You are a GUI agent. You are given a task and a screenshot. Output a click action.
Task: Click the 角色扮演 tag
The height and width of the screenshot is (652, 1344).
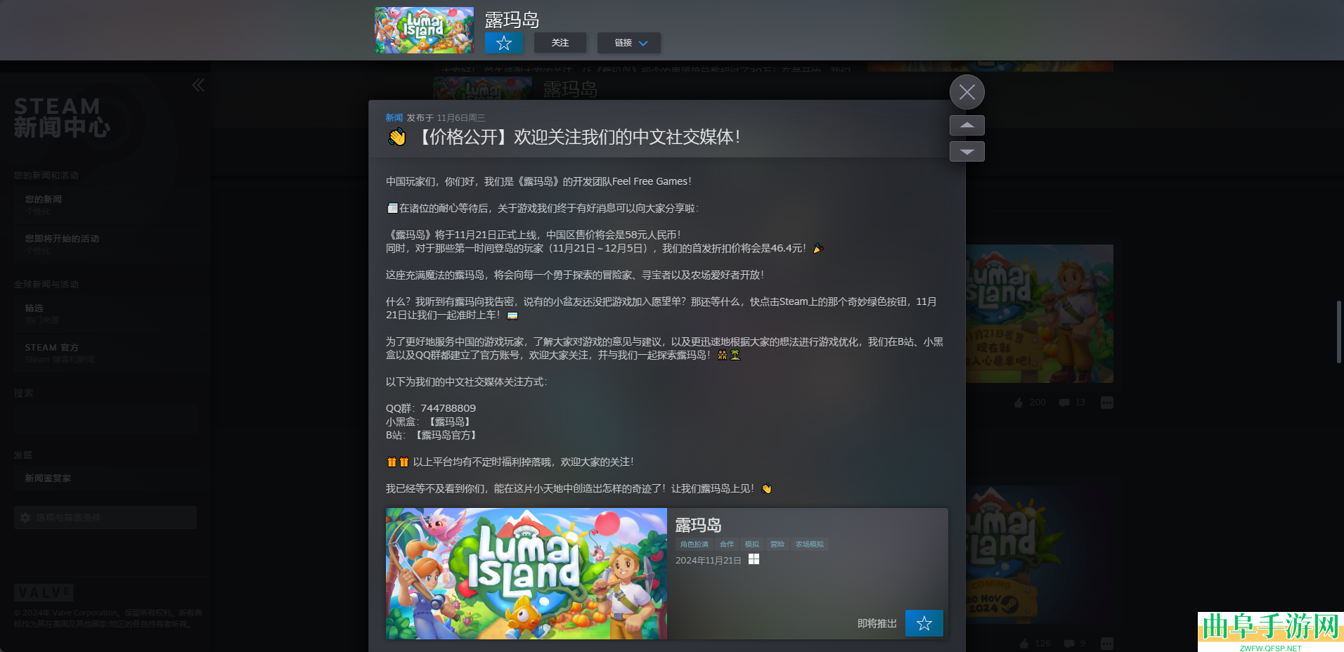pyautogui.click(x=694, y=545)
